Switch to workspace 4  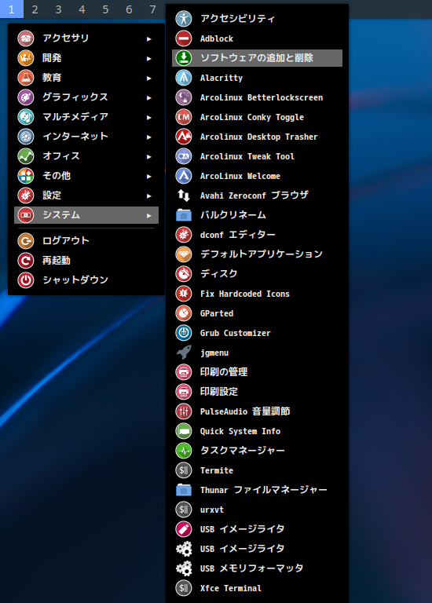82,9
